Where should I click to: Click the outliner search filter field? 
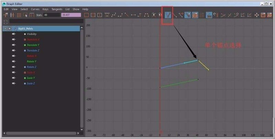[x=46, y=21]
